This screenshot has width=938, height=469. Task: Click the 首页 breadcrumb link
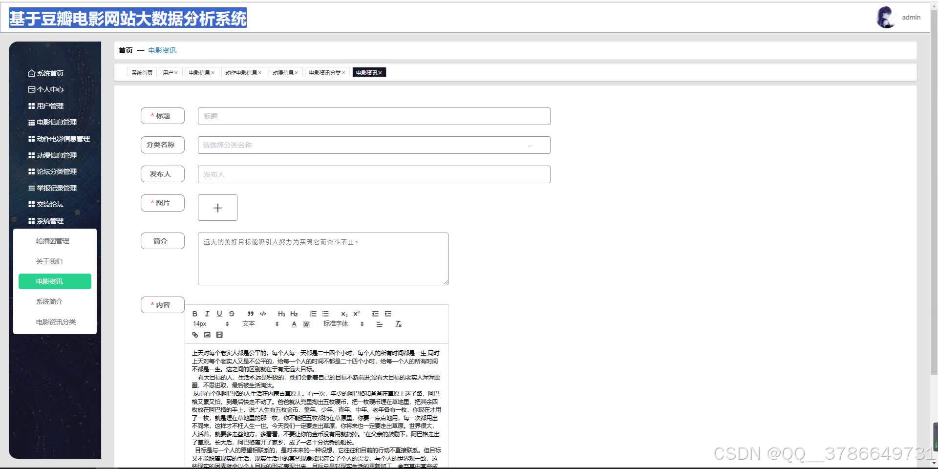coord(126,50)
